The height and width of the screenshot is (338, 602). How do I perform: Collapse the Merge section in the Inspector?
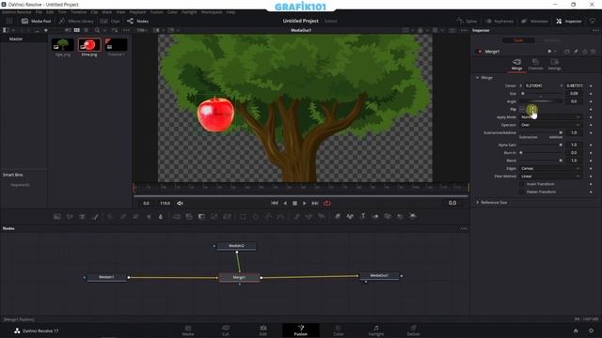pos(477,78)
